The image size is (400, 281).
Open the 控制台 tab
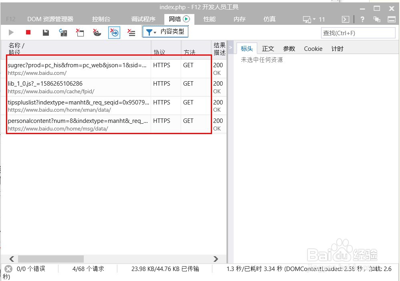point(101,19)
